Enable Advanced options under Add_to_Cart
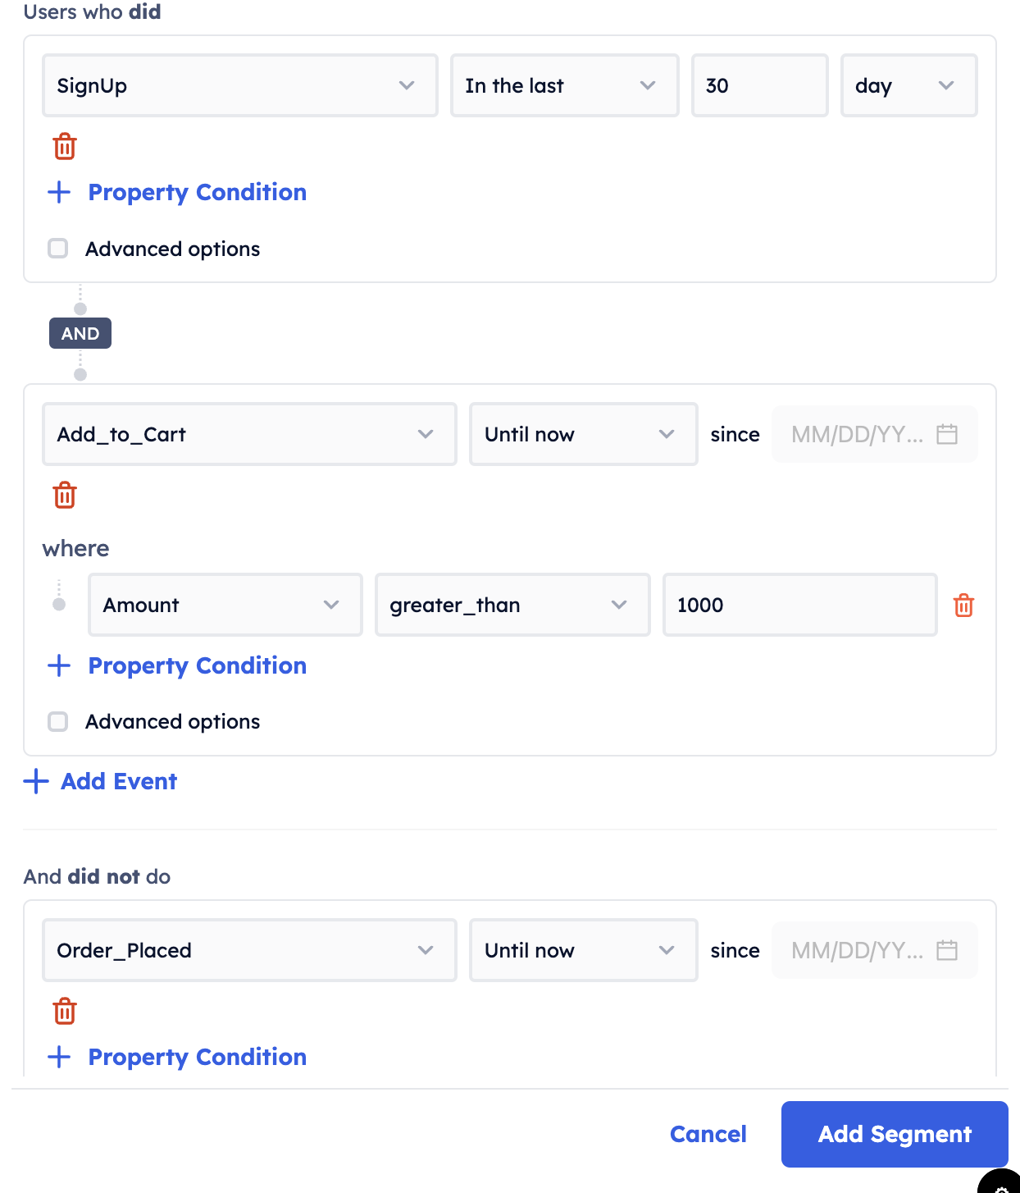Screen dimensions: 1020x1193 click(58, 722)
